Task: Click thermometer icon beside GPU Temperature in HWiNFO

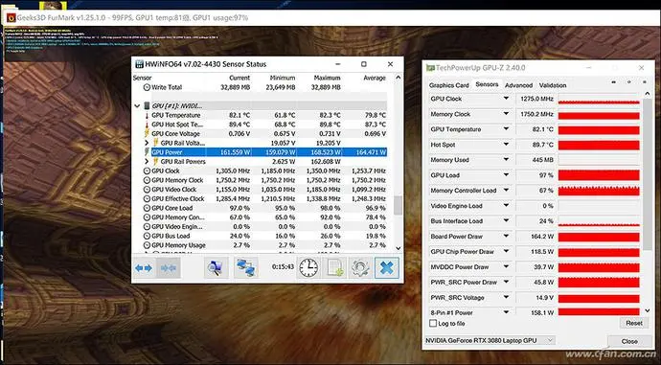Action: (x=147, y=116)
